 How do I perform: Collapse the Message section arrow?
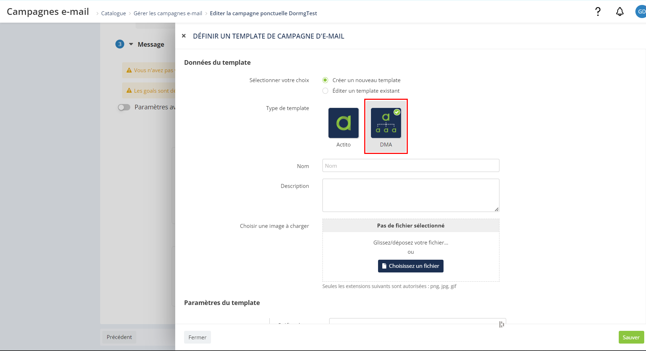click(131, 44)
